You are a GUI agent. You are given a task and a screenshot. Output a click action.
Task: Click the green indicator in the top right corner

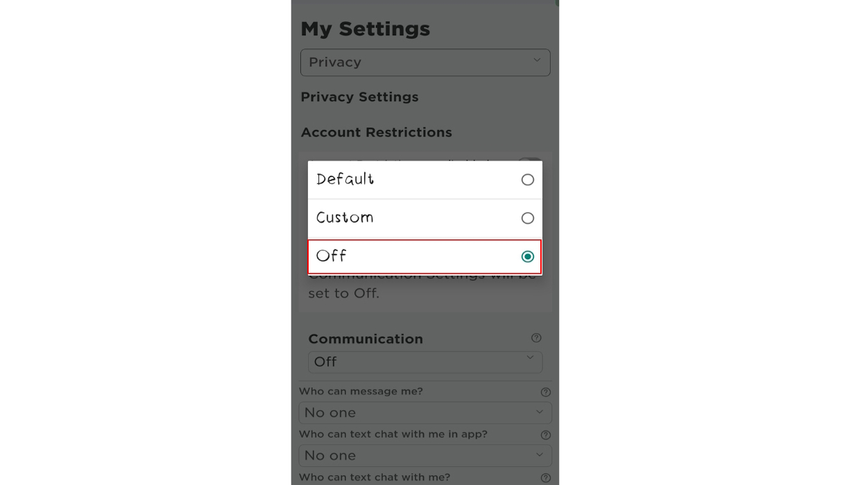[555, 3]
